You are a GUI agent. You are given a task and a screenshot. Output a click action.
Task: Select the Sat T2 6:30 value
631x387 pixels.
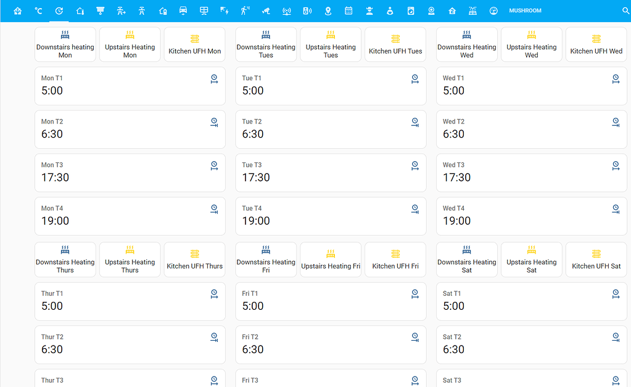pyautogui.click(x=453, y=349)
